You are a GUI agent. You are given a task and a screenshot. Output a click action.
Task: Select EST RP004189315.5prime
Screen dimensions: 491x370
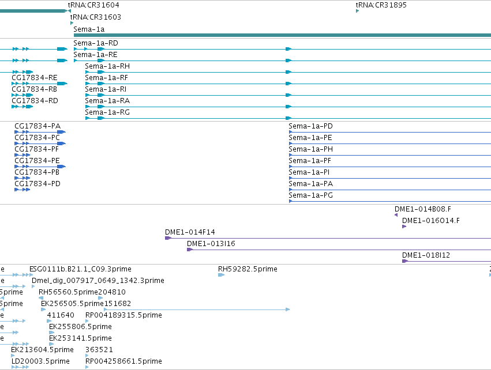pos(123,315)
